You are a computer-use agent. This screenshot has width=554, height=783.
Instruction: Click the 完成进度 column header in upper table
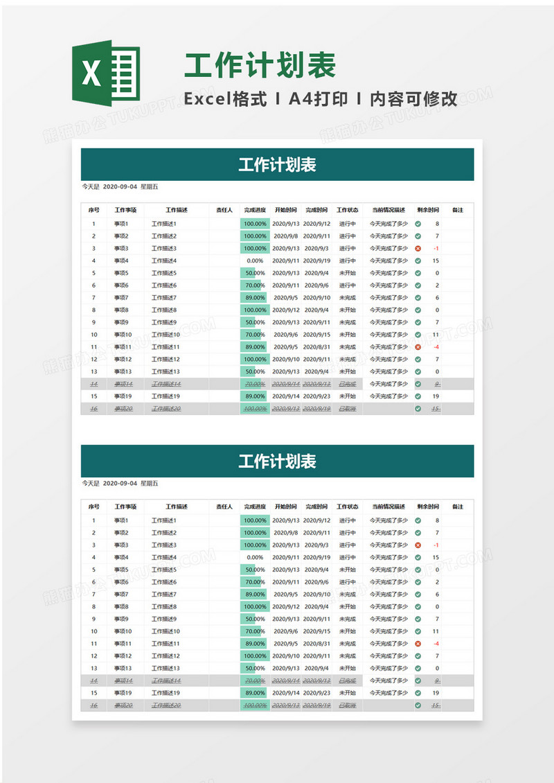(255, 210)
